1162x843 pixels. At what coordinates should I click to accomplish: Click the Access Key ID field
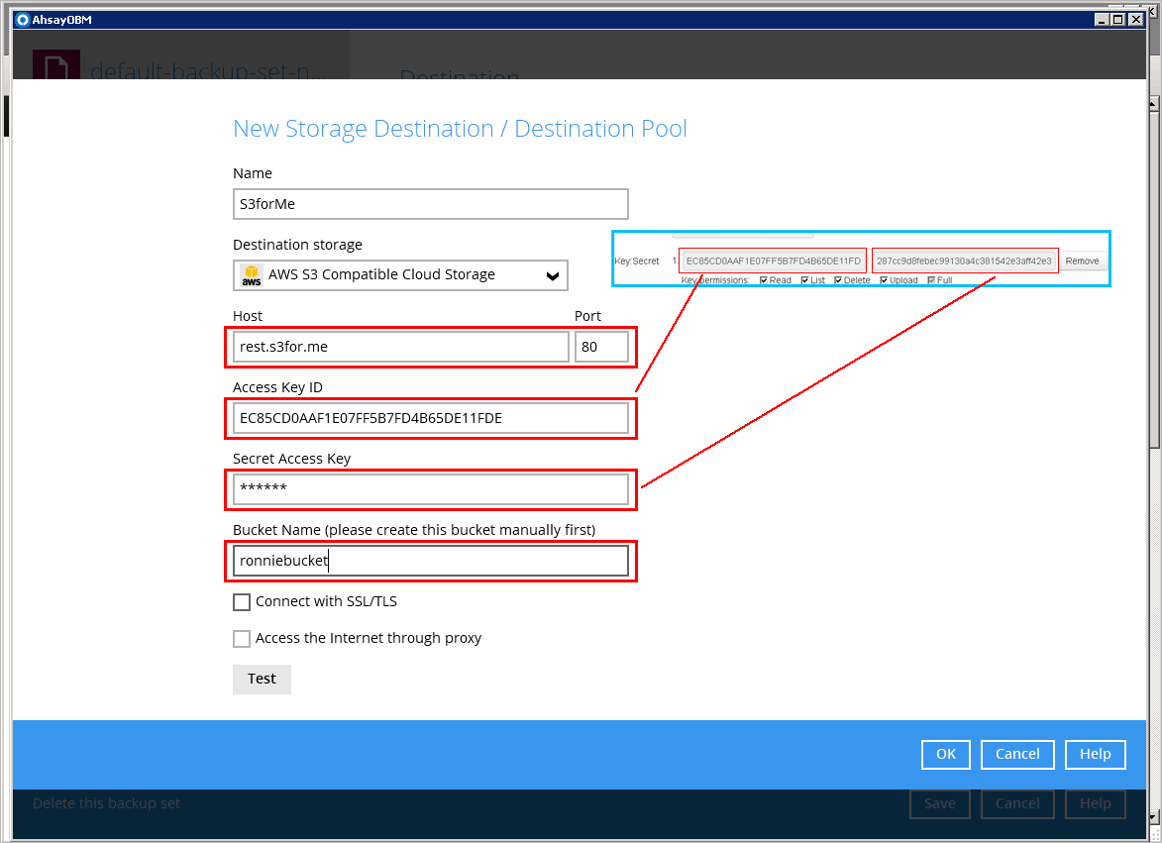(431, 419)
